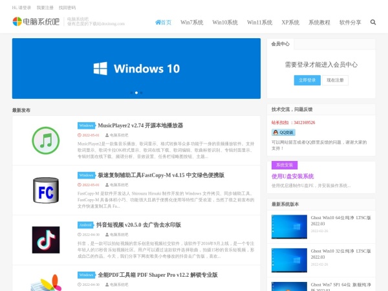Open Ghost Win10 64位纯净 LTSC版 link

(341, 221)
